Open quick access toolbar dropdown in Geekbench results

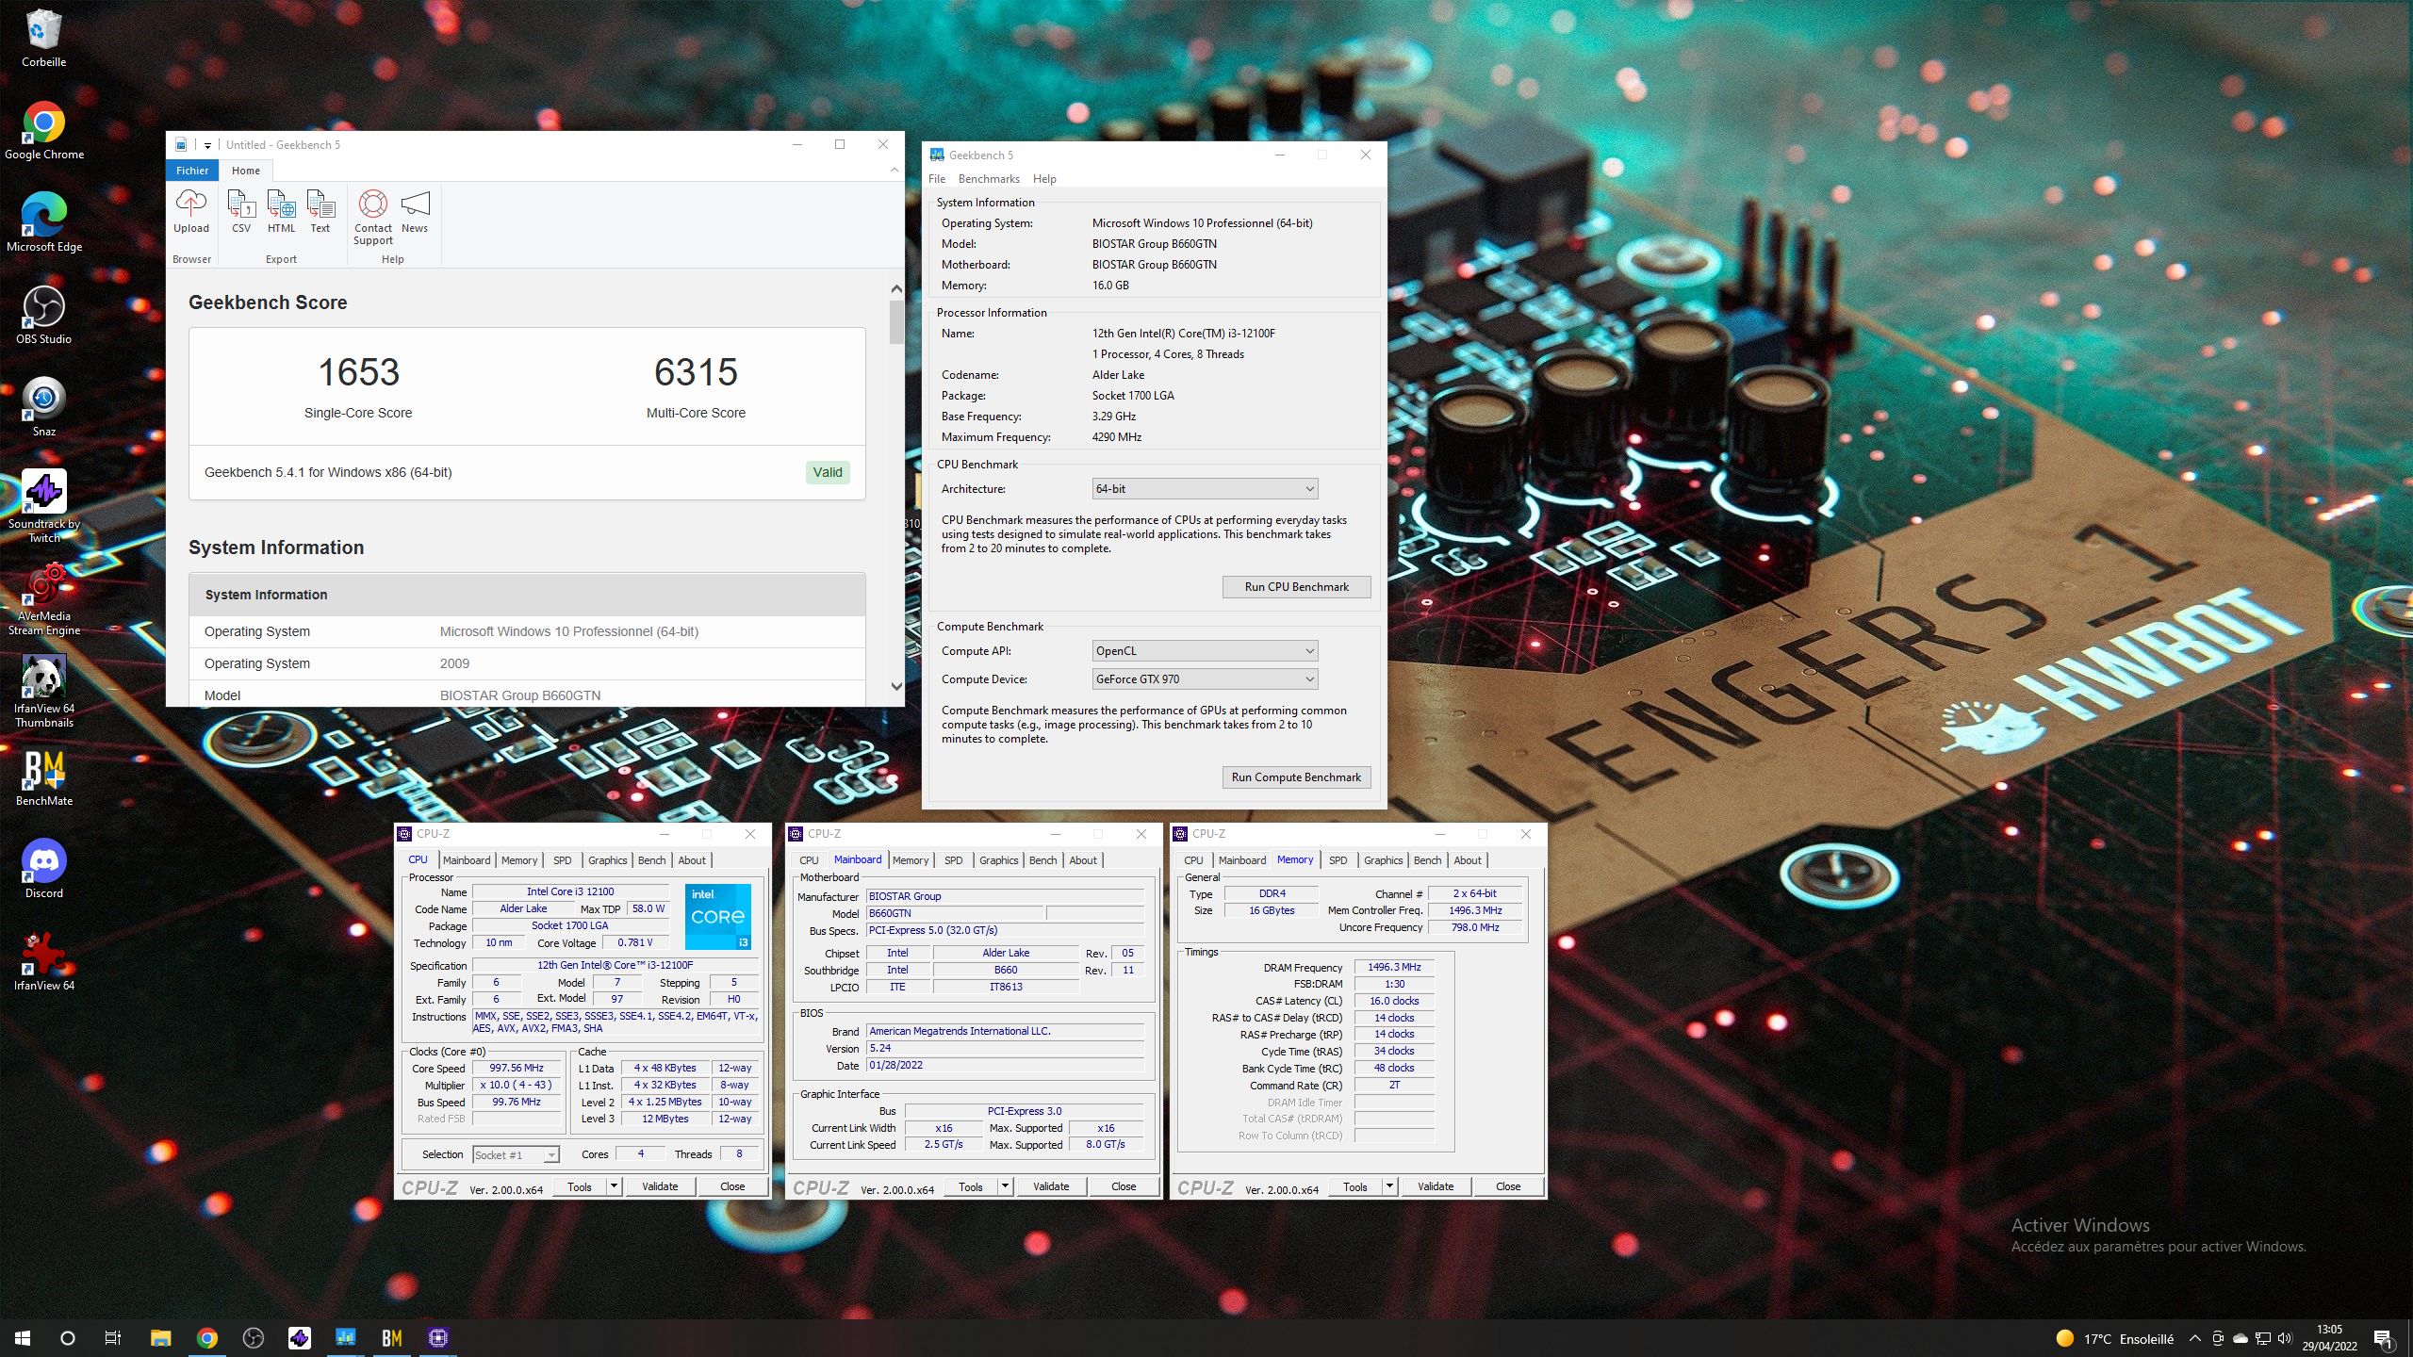click(207, 145)
